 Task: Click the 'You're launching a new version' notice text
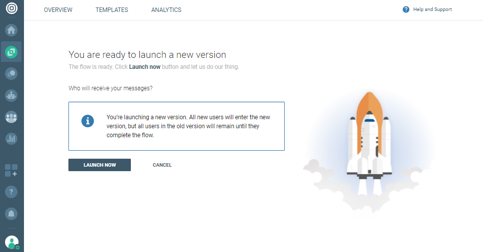pyautogui.click(x=188, y=126)
